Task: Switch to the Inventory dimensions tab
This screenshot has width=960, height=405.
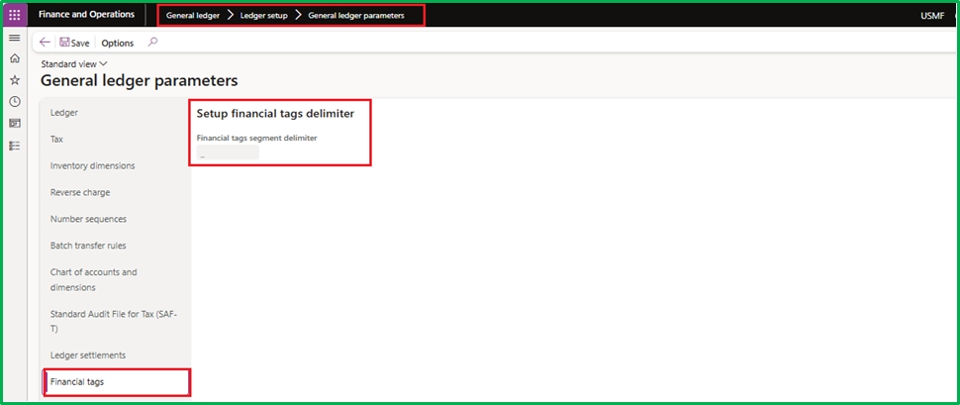Action: [x=92, y=165]
